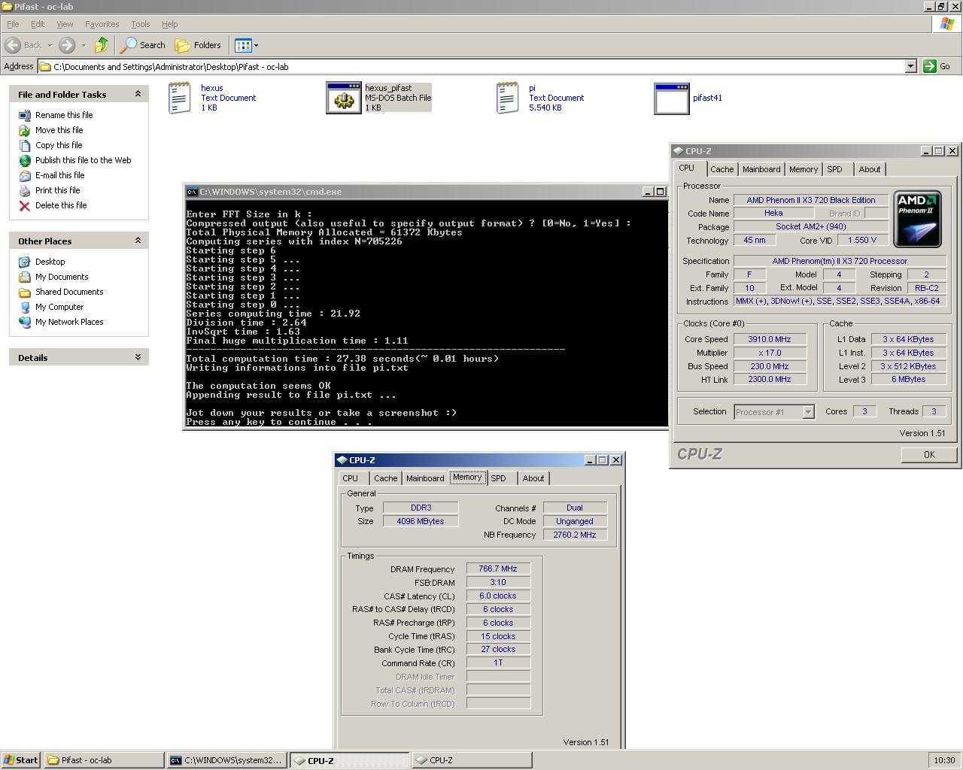
Task: Open the View menu
Action: tap(65, 24)
